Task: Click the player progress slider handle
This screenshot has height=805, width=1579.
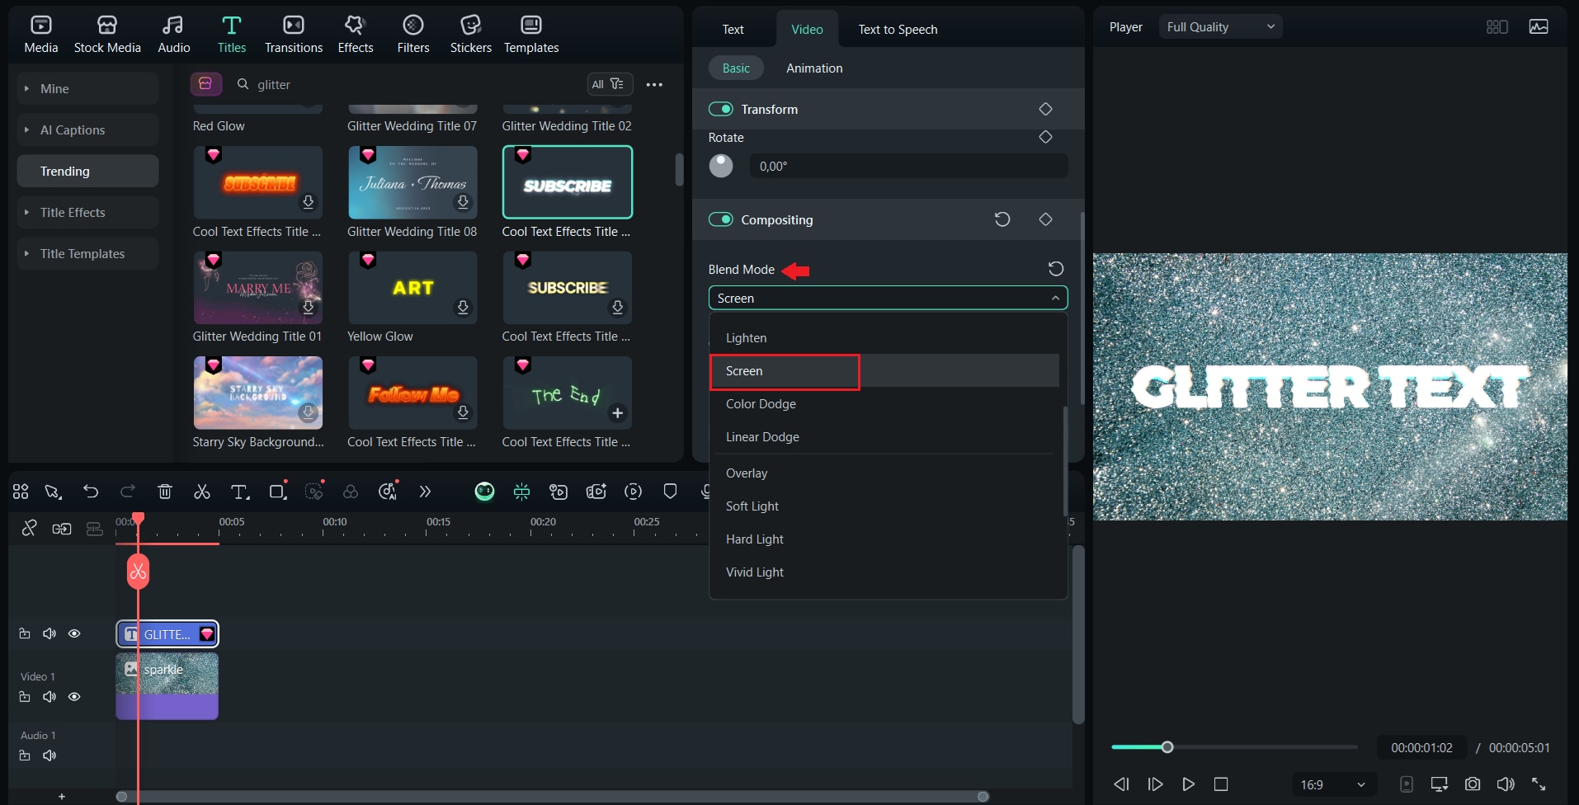Action: tap(1167, 747)
